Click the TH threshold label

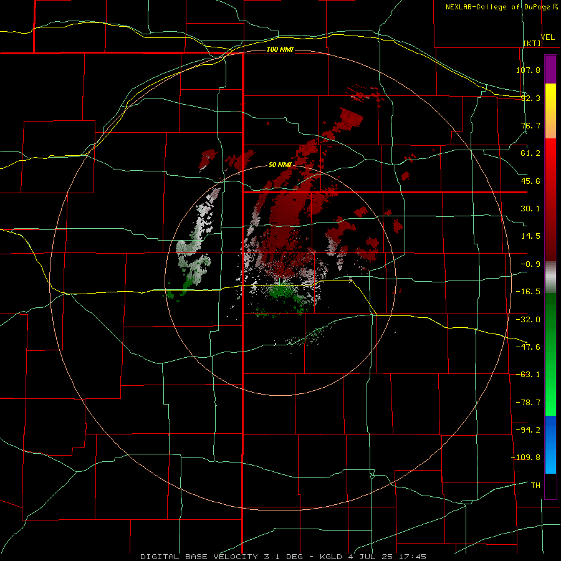tap(535, 486)
